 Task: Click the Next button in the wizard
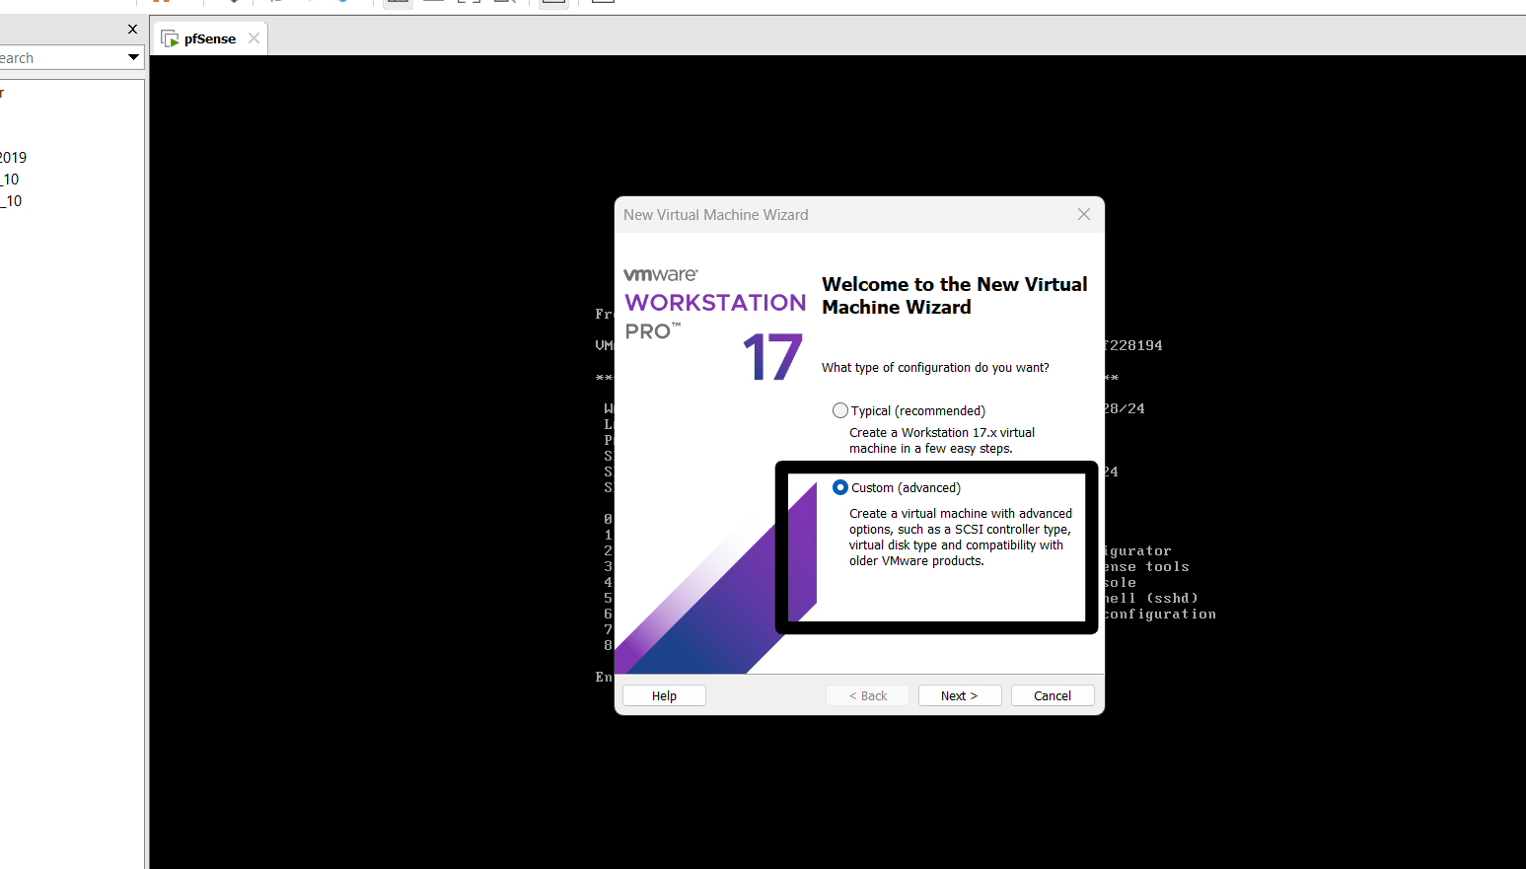960,695
